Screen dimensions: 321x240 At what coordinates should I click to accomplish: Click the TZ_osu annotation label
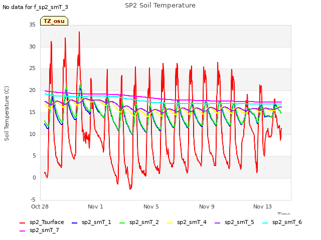point(54,21)
